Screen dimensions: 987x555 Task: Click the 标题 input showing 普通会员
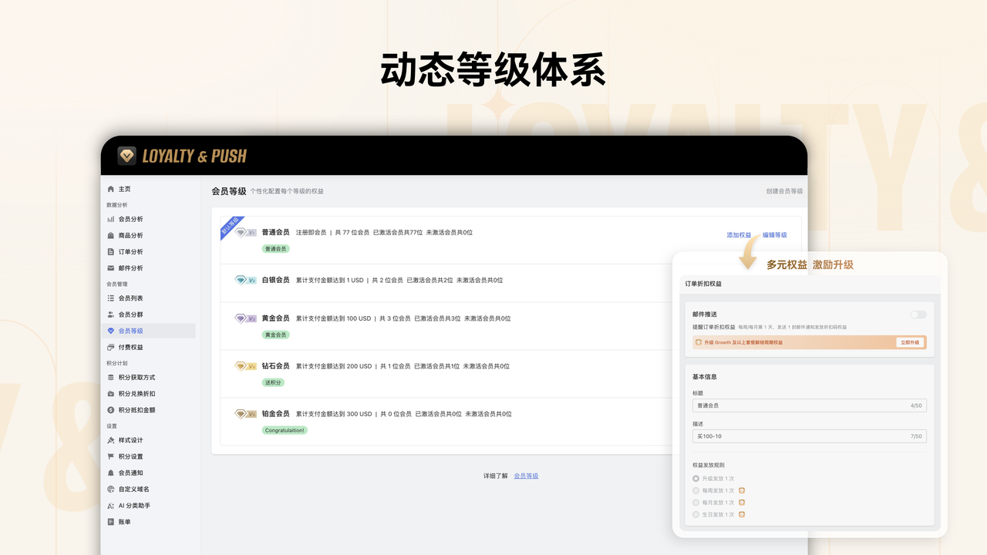809,405
